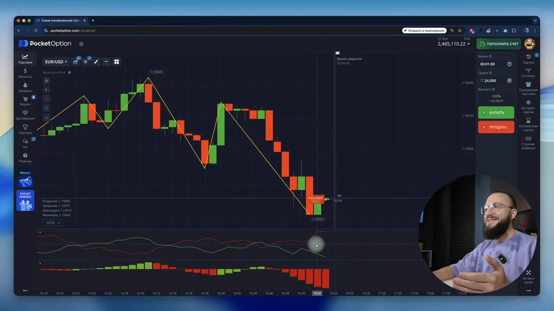The height and width of the screenshot is (311, 554).
Task: Collapse the left sidebar with the arrow
Action: point(25,291)
